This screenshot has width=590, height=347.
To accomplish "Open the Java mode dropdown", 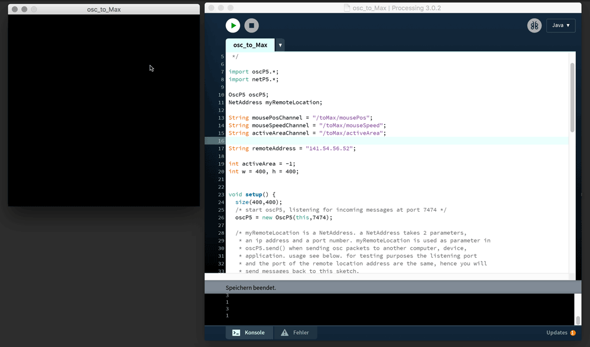I will (x=560, y=25).
